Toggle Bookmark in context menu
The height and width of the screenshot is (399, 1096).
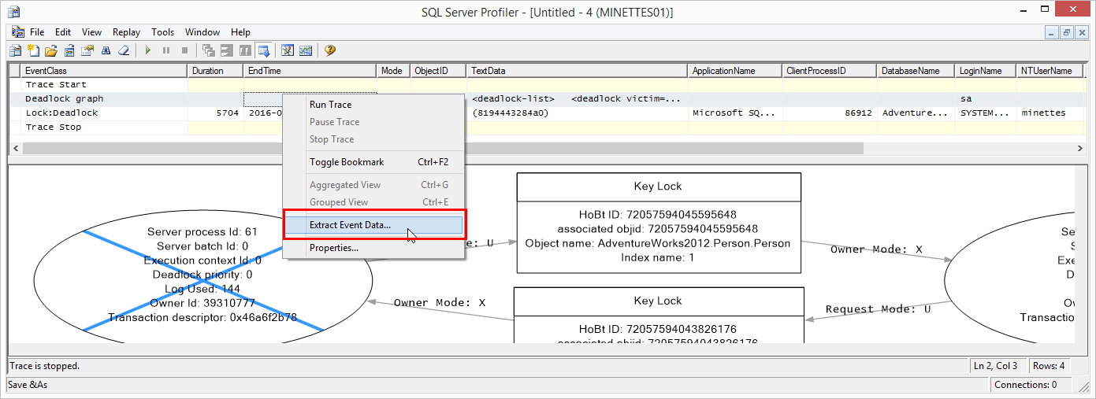(347, 162)
